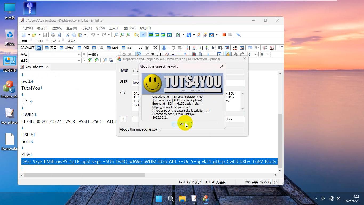Open the Undo history dropdown arrow

(x=98, y=35)
